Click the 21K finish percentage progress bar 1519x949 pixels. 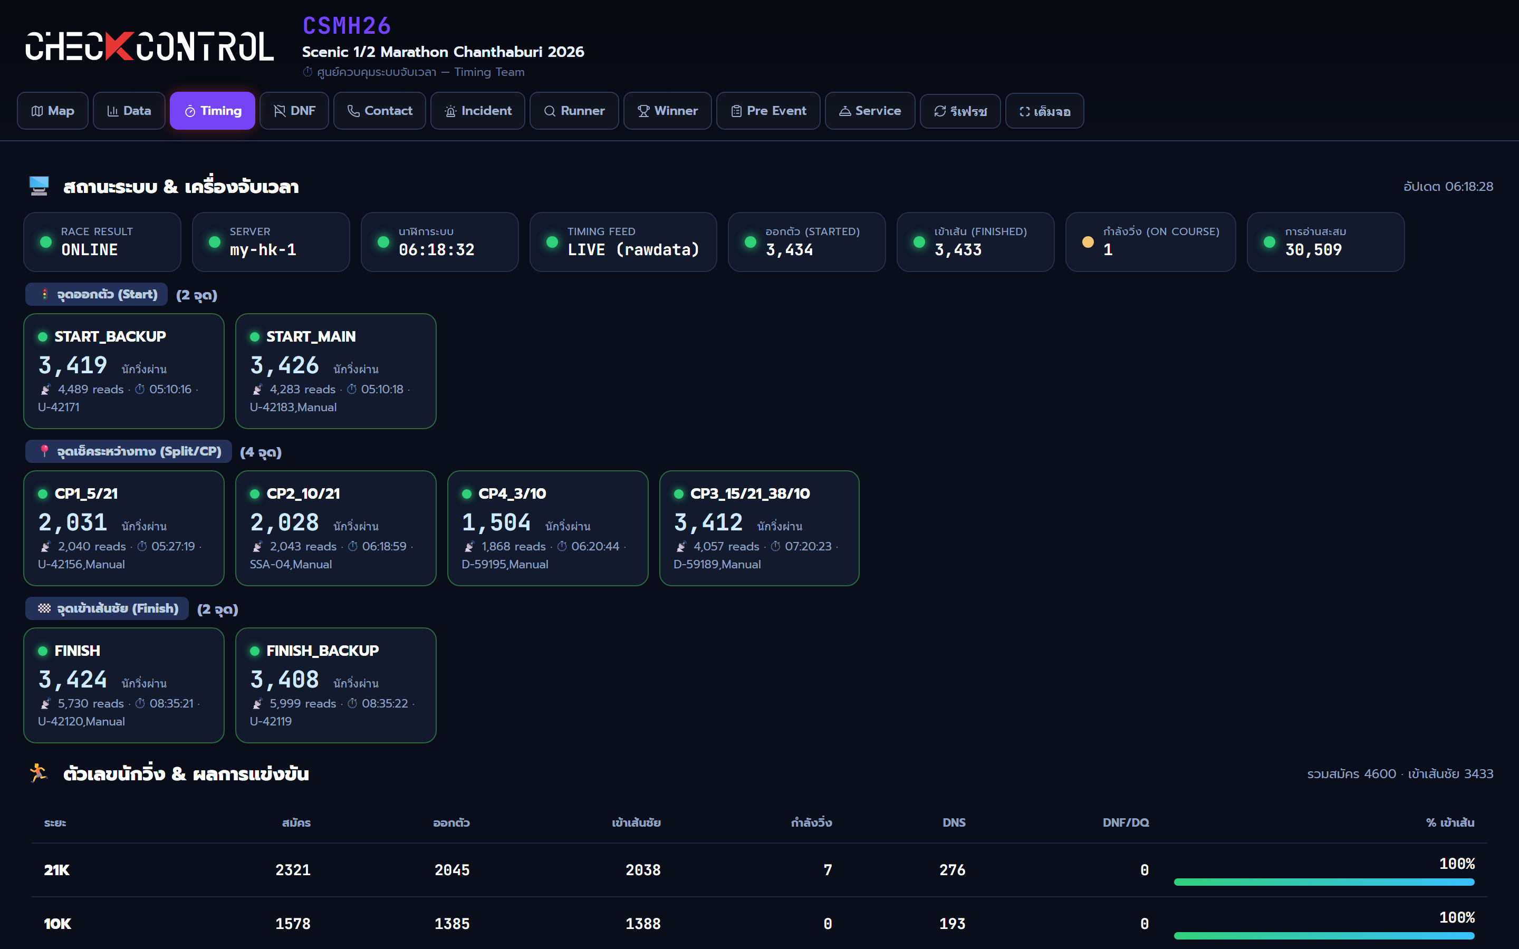1324,882
